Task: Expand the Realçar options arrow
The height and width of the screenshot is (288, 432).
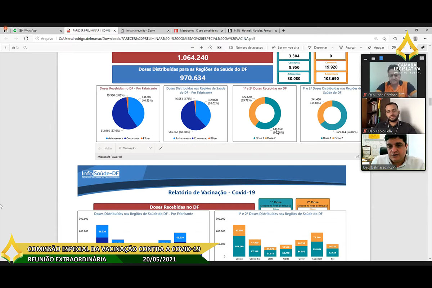Action: click(x=360, y=48)
